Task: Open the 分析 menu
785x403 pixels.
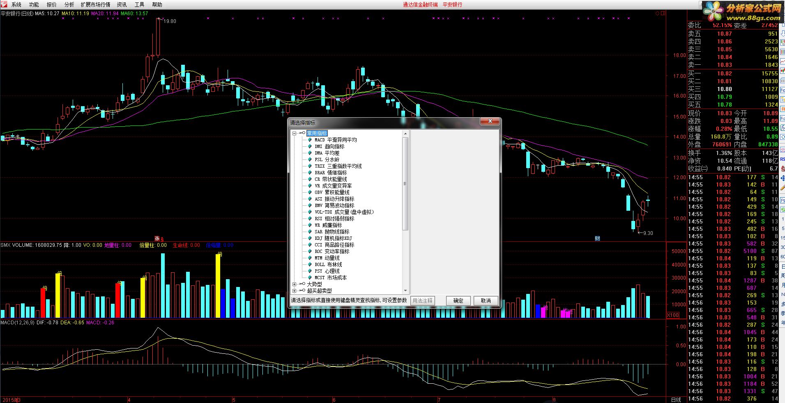Action: click(69, 5)
